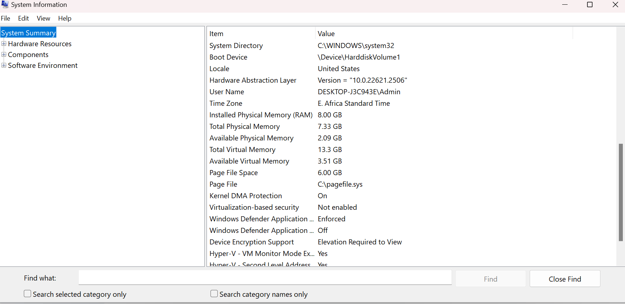Image resolution: width=625 pixels, height=304 pixels.
Task: Click the Enforced value
Action: [x=331, y=219]
